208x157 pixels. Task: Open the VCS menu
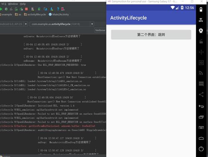click(x=4, y=4)
